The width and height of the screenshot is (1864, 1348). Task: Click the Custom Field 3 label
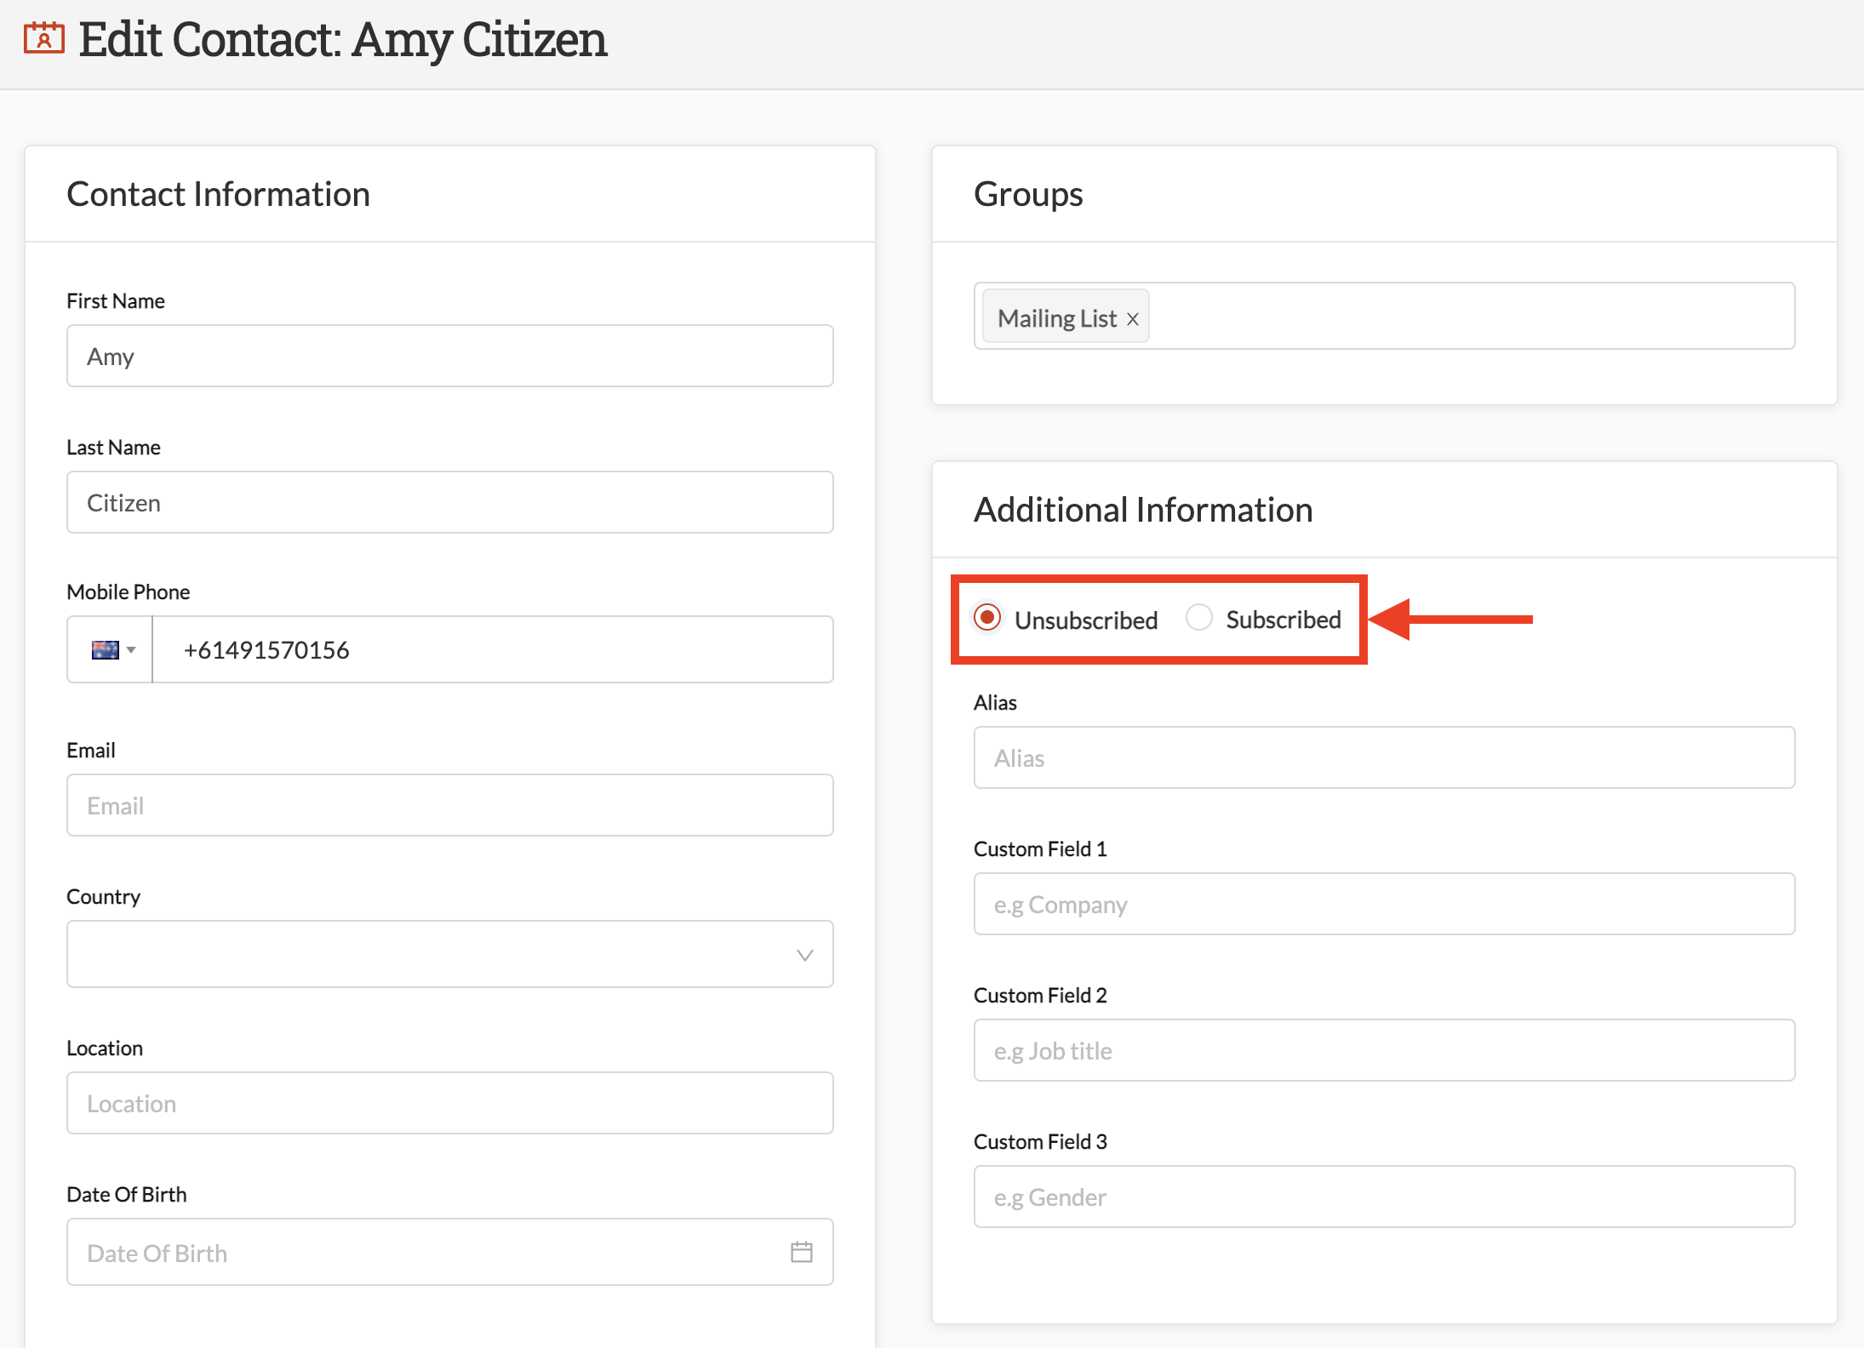[1040, 1141]
